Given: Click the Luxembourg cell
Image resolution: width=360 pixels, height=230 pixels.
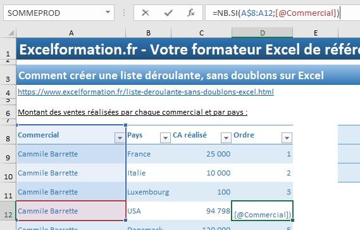Looking at the screenshot, I should pyautogui.click(x=148, y=192).
